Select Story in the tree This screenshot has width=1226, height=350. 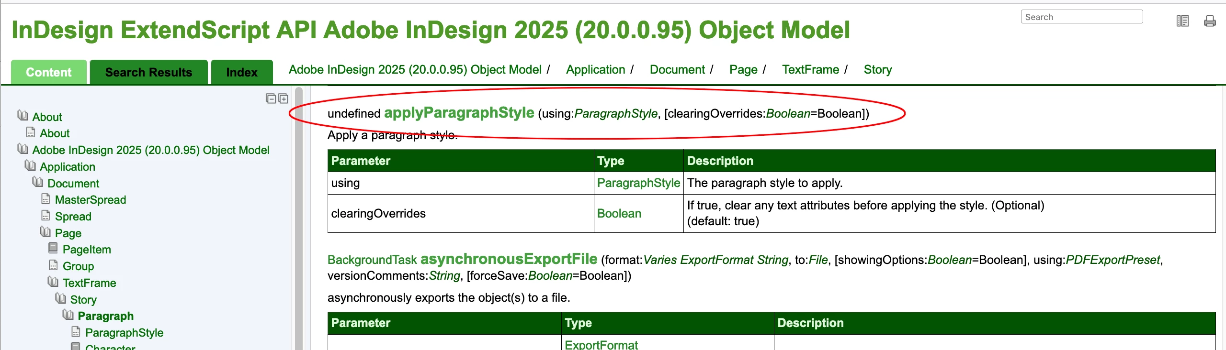83,300
